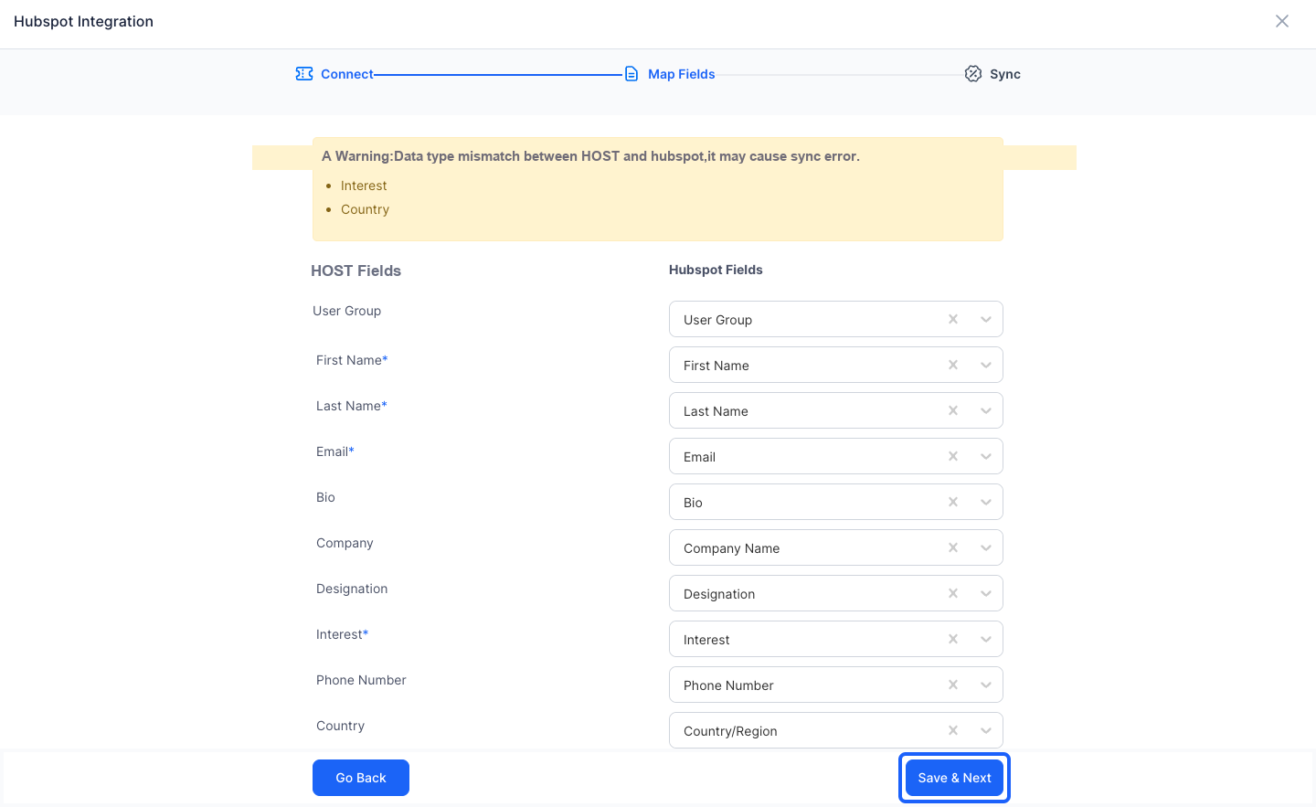Open the Bio field dropdown

coord(986,502)
